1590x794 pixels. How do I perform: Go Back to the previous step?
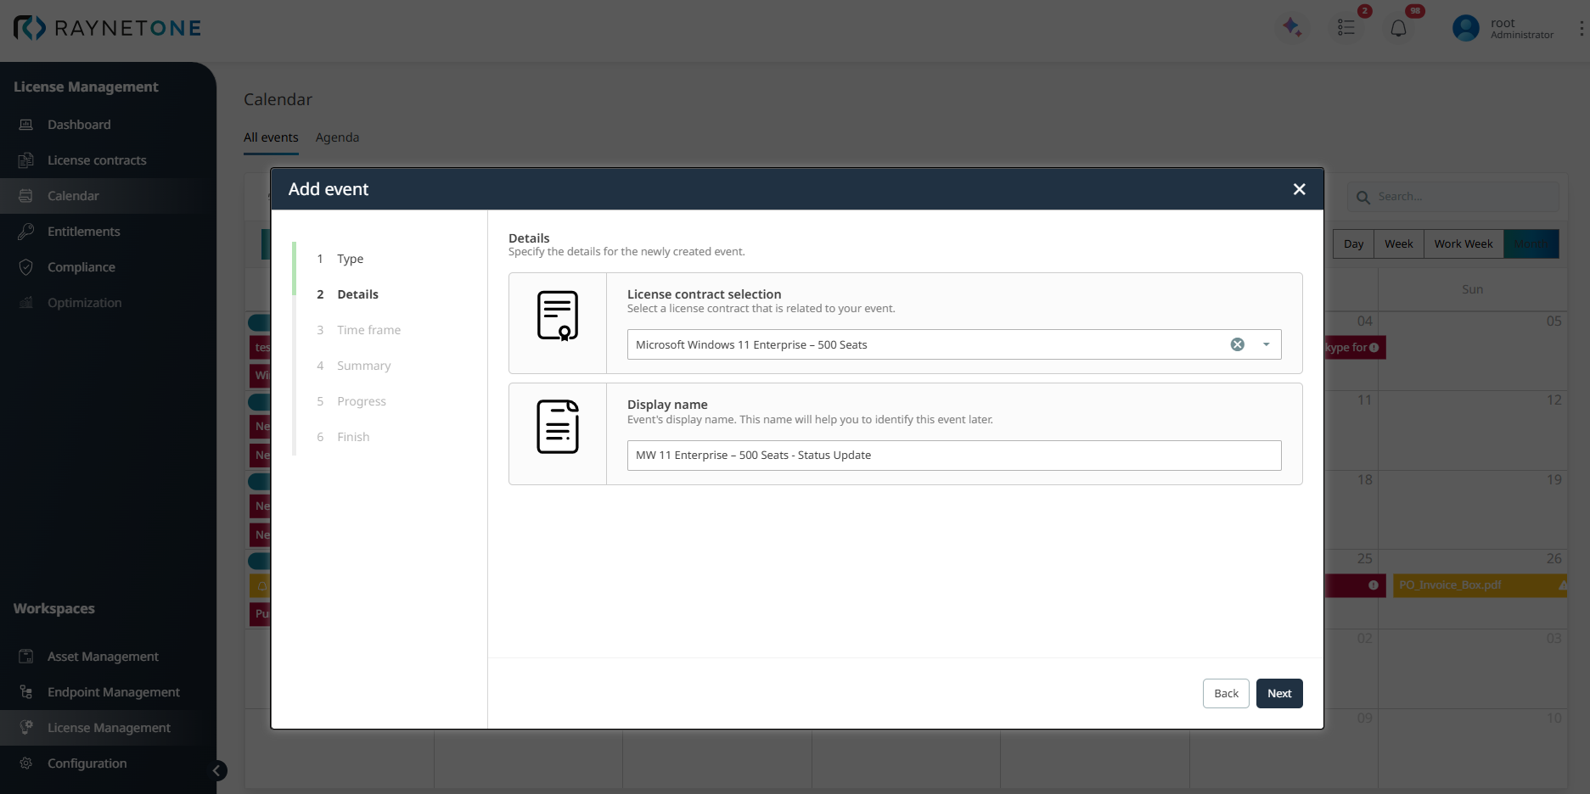pos(1226,693)
